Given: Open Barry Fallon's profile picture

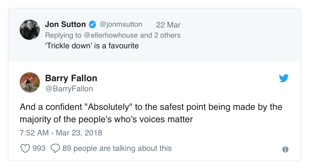Looking at the screenshot, I should coord(29,82).
